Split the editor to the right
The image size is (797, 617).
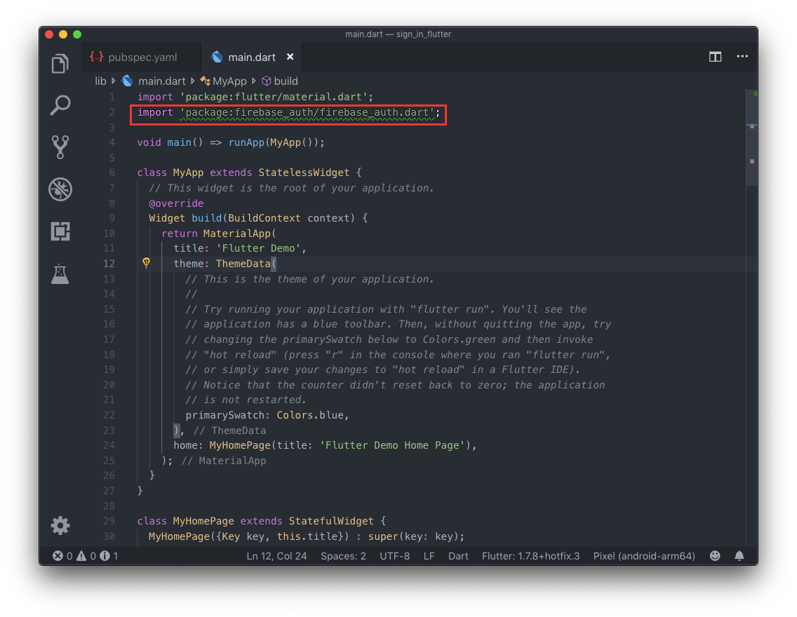(715, 57)
